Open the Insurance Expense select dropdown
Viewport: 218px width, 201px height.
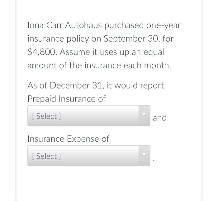[89, 156]
